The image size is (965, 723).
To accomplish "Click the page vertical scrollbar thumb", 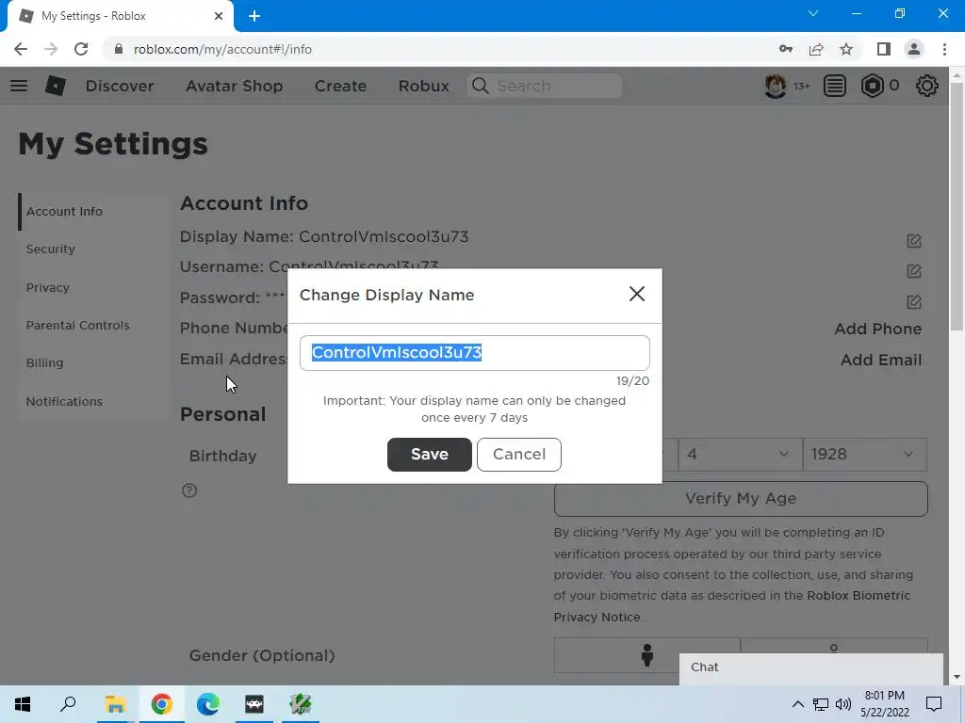I will [957, 206].
